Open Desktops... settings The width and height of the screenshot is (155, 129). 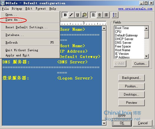(131, 95)
